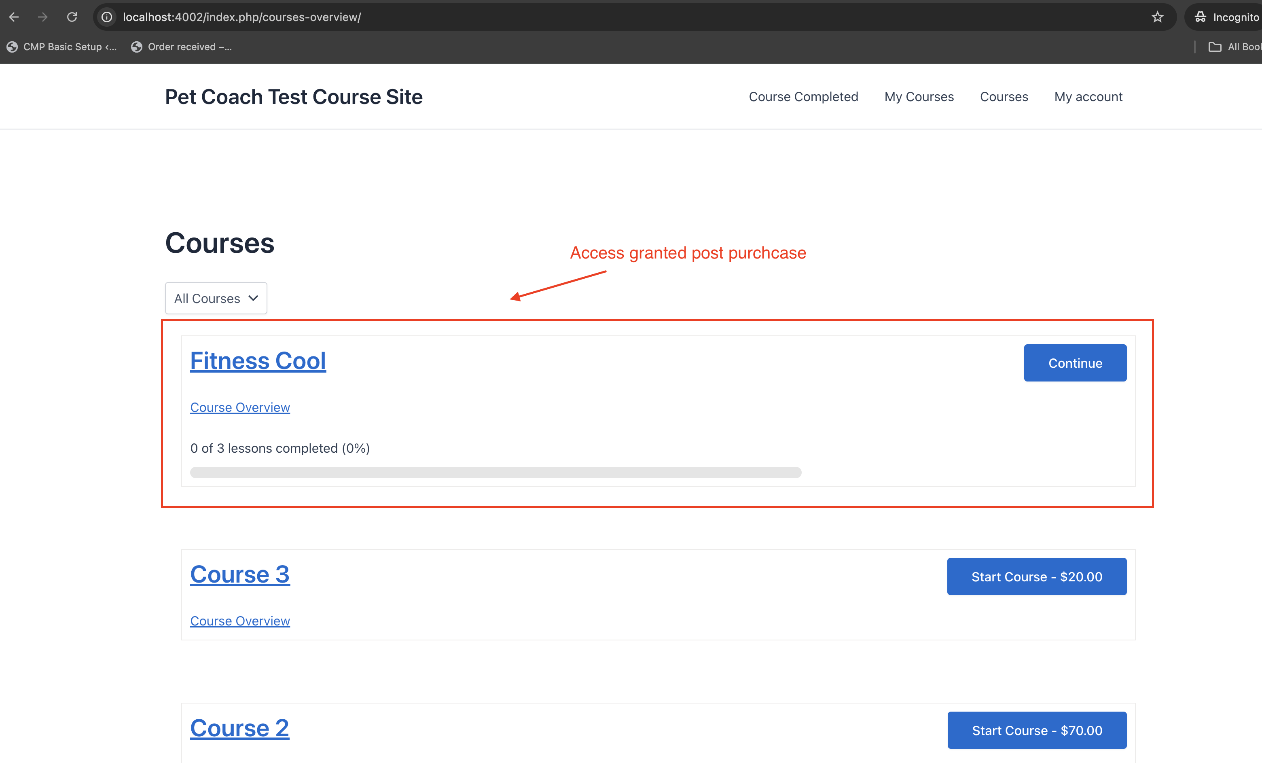
Task: Click the site information icon in address bar
Action: click(x=106, y=17)
